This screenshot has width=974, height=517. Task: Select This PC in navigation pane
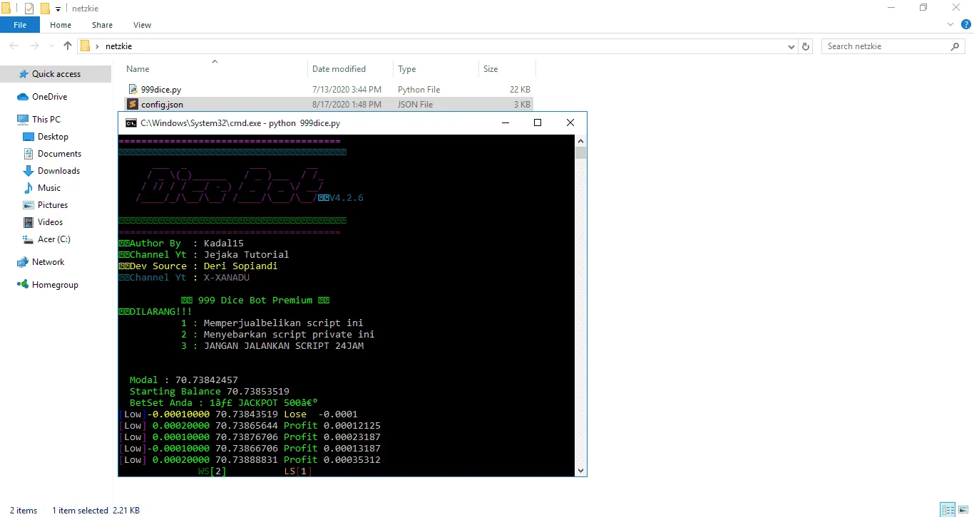pos(46,120)
